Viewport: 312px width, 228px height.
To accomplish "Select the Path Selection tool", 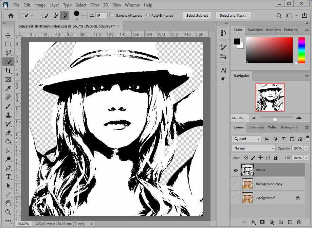I will [8, 186].
